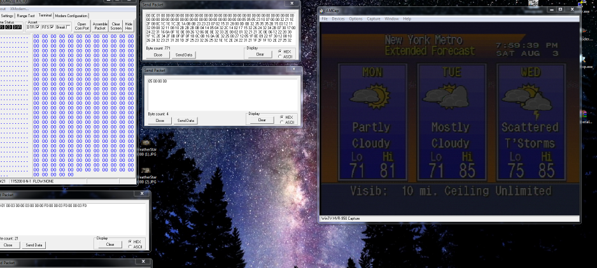The image size is (597, 268).
Task: Click the 'Byte count: 771' label
Action: (x=158, y=48)
